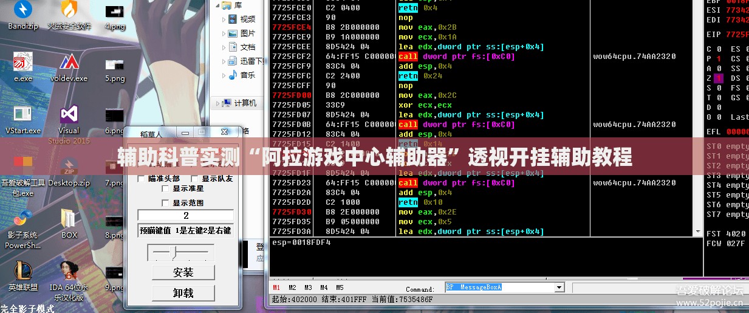Expand 音乐 node arrow in Explorer
This screenshot has height=313, width=749.
[224, 75]
